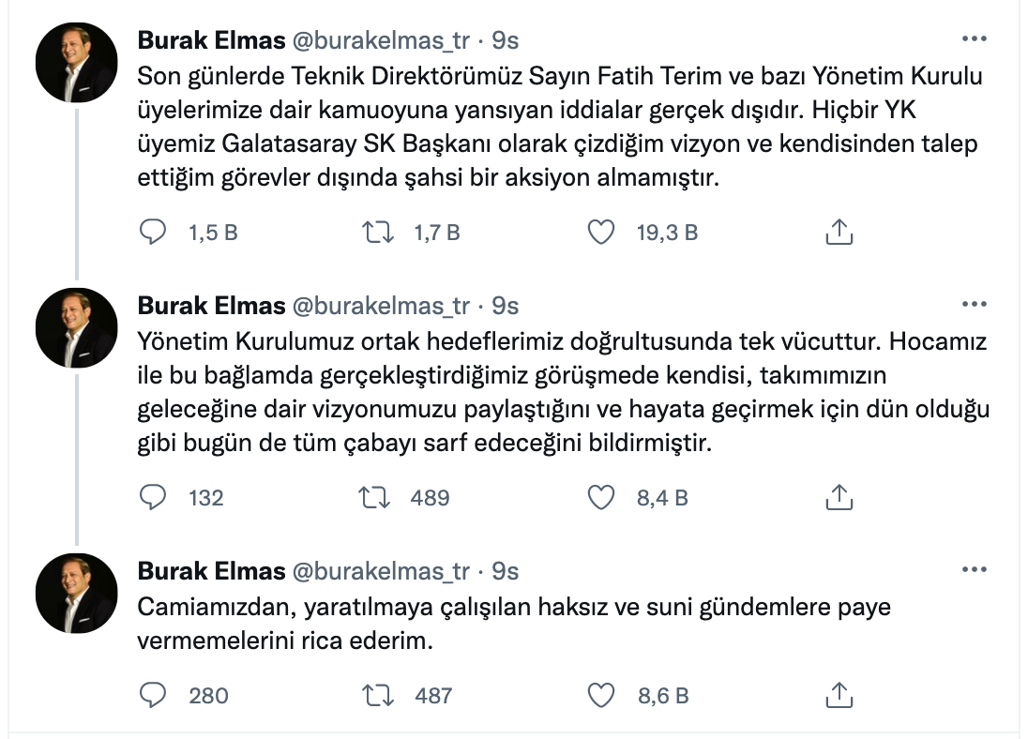Screen dimensions: 1028x739
Task: Open the reply icon on the second tweet
Action: point(154,499)
